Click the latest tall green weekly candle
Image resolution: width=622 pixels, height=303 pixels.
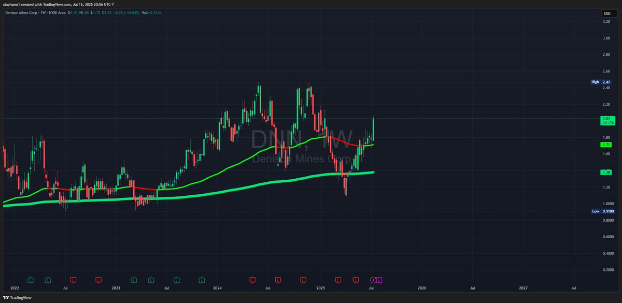(373, 129)
